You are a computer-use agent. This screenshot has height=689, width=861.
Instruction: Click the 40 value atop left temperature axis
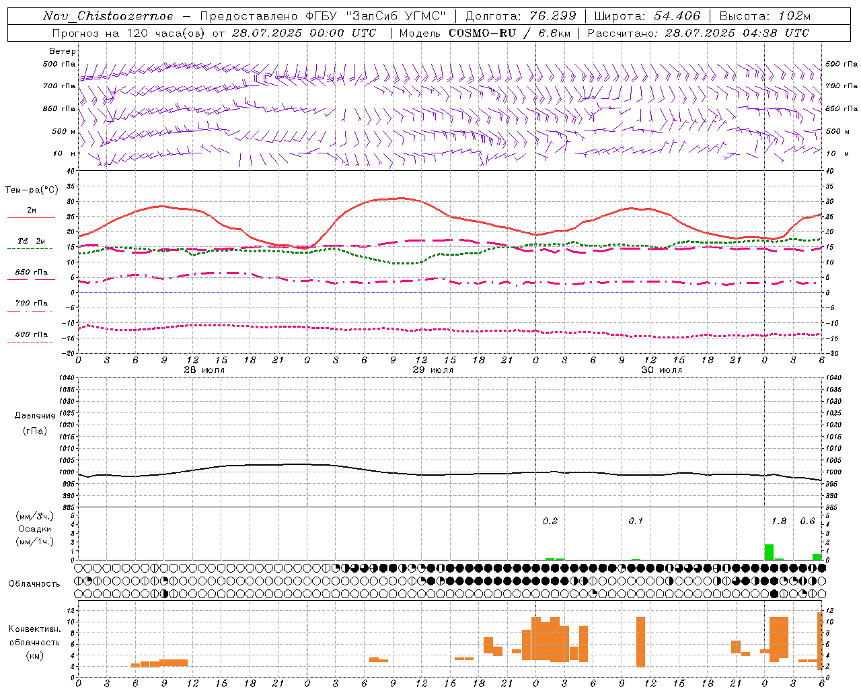click(x=71, y=171)
